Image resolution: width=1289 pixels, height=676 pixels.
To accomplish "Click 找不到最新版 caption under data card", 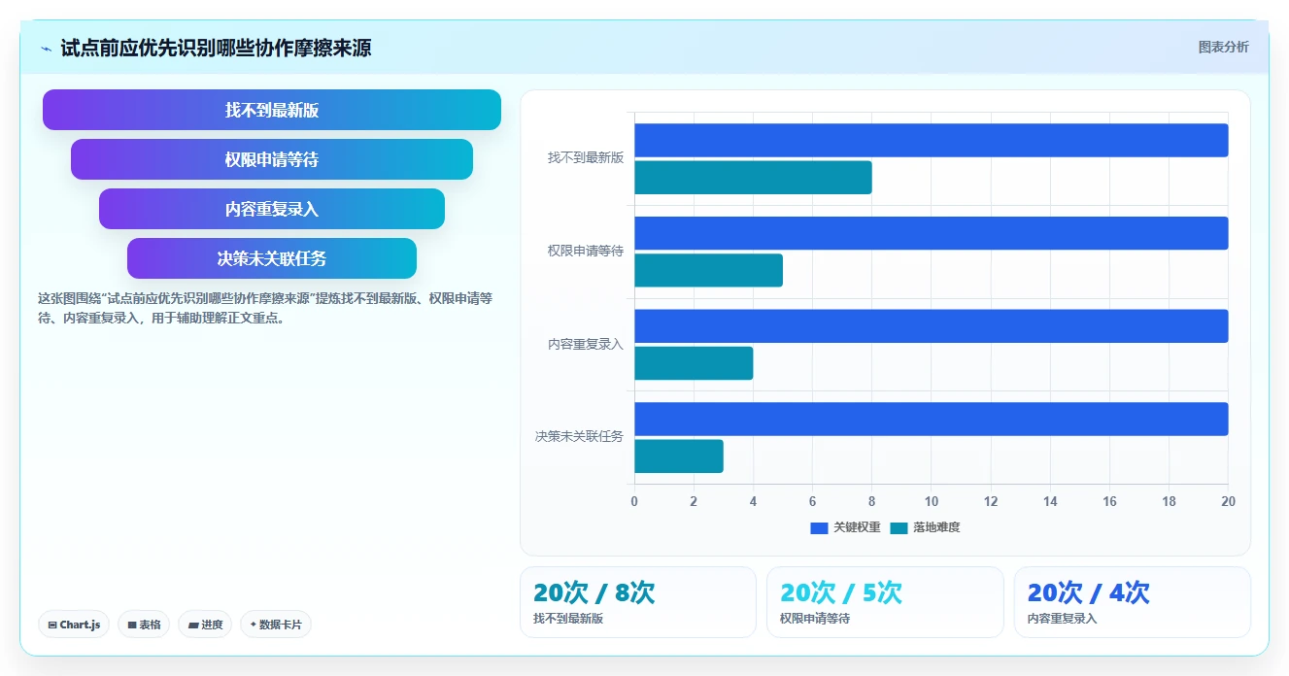I will [x=568, y=619].
